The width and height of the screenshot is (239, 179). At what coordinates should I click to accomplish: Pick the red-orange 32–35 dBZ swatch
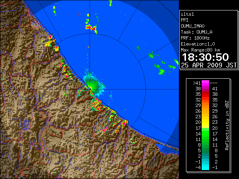click(205, 100)
